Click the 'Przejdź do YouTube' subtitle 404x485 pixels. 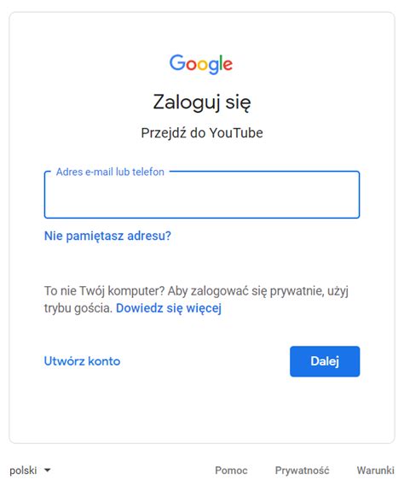[x=202, y=133]
